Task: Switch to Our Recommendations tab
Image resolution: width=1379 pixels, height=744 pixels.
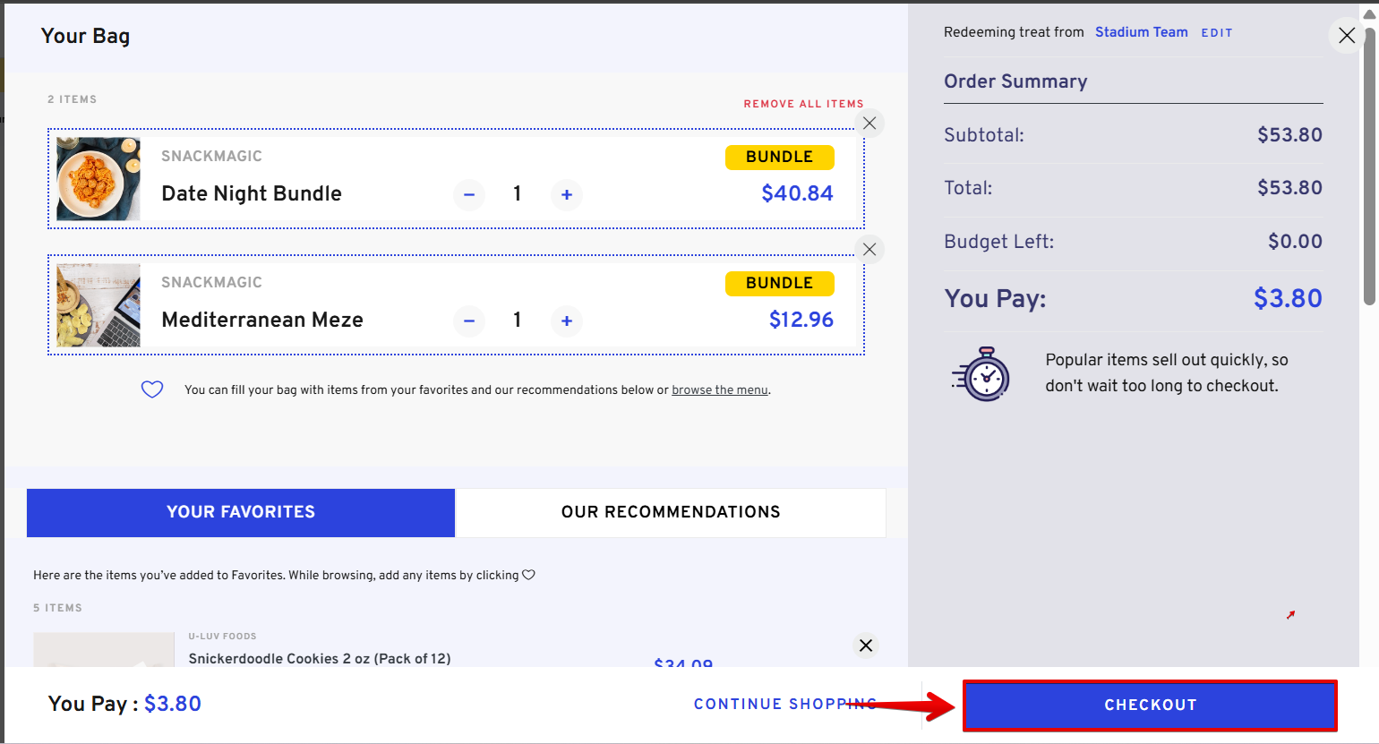Action: pyautogui.click(x=671, y=512)
